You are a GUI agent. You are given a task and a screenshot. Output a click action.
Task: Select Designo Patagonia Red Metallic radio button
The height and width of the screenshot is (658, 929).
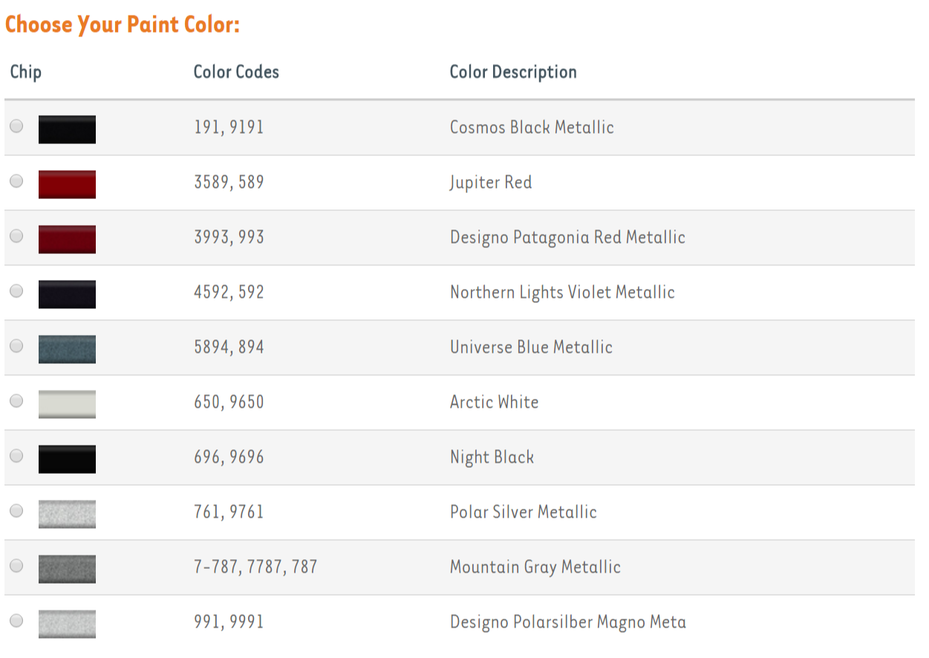16,236
